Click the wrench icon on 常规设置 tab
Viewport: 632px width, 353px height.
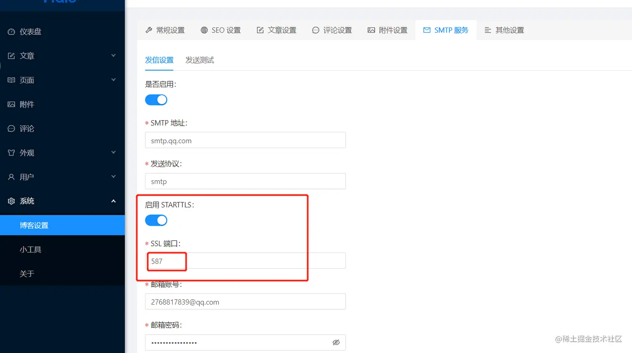pos(149,30)
